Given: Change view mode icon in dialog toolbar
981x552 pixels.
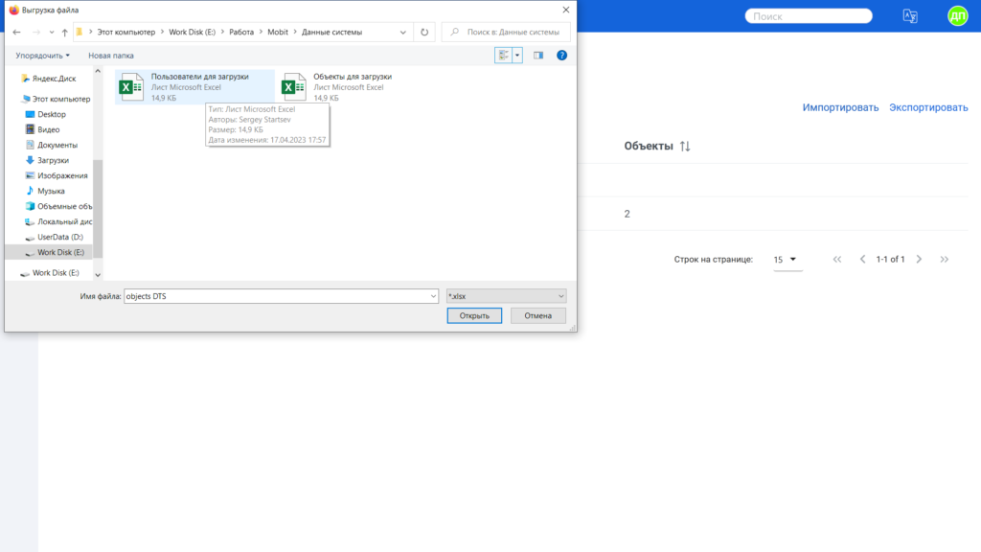Looking at the screenshot, I should [503, 55].
